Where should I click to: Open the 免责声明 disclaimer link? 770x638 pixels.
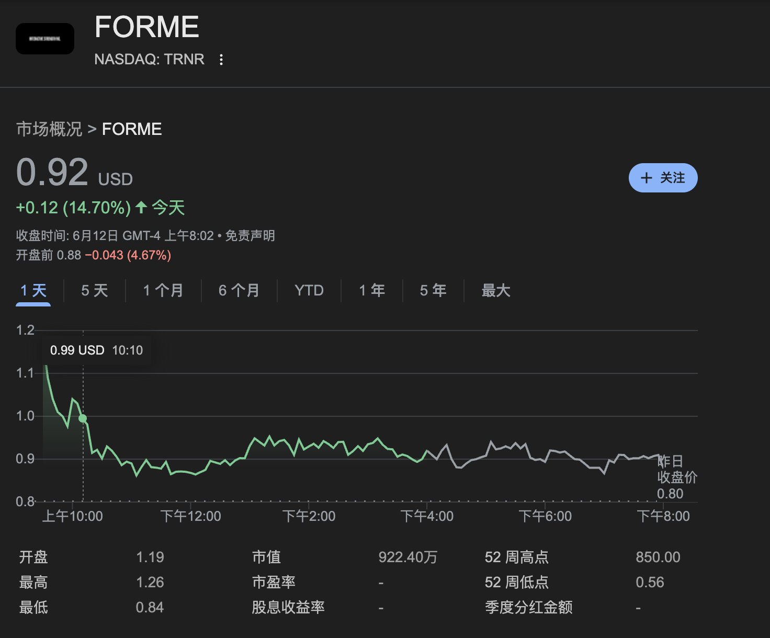(x=250, y=236)
